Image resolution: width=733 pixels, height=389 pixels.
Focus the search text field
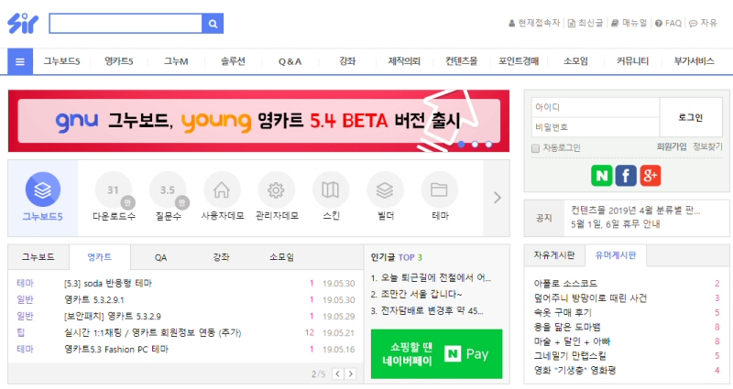(x=126, y=24)
